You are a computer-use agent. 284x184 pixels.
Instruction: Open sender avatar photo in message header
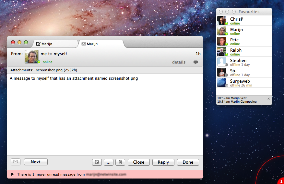pos(31,56)
